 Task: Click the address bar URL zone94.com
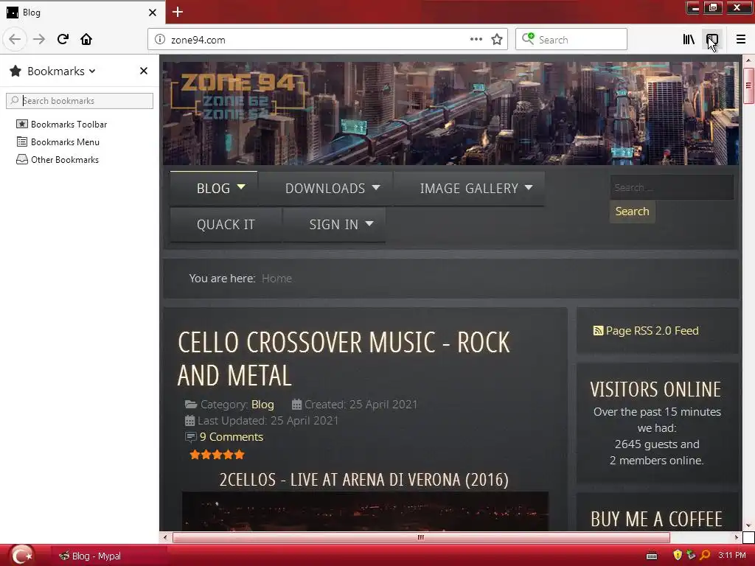pyautogui.click(x=198, y=40)
